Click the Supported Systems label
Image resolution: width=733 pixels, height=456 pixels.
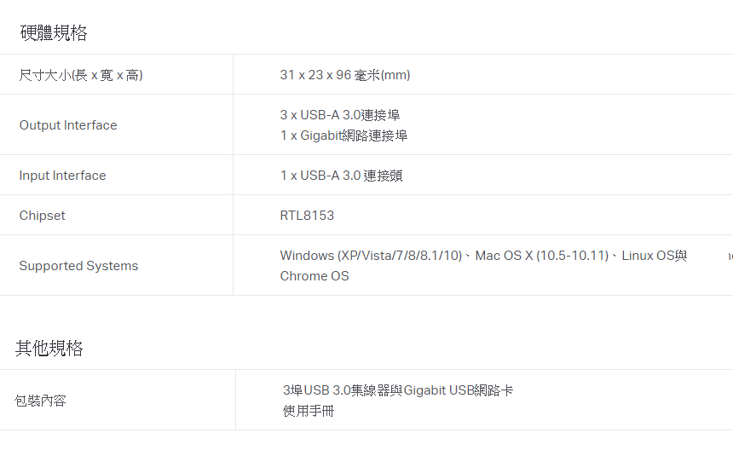click(x=78, y=266)
